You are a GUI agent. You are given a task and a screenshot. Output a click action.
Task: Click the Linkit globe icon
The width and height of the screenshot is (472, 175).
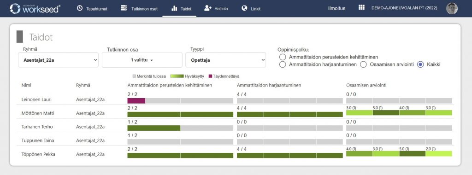click(244, 8)
